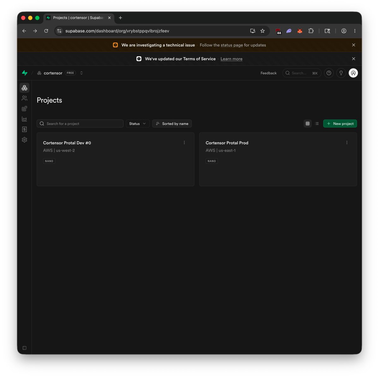Open the Help question mark icon

coord(329,73)
